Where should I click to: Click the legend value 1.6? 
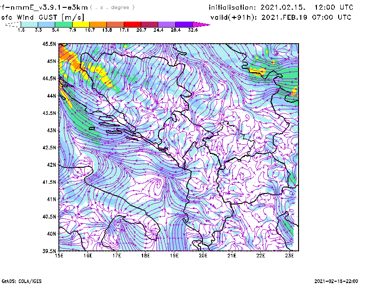21,30
